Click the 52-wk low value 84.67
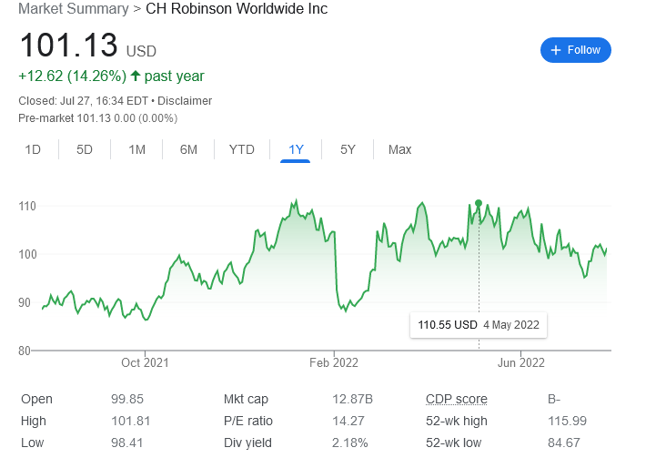This screenshot has width=666, height=458. [563, 443]
